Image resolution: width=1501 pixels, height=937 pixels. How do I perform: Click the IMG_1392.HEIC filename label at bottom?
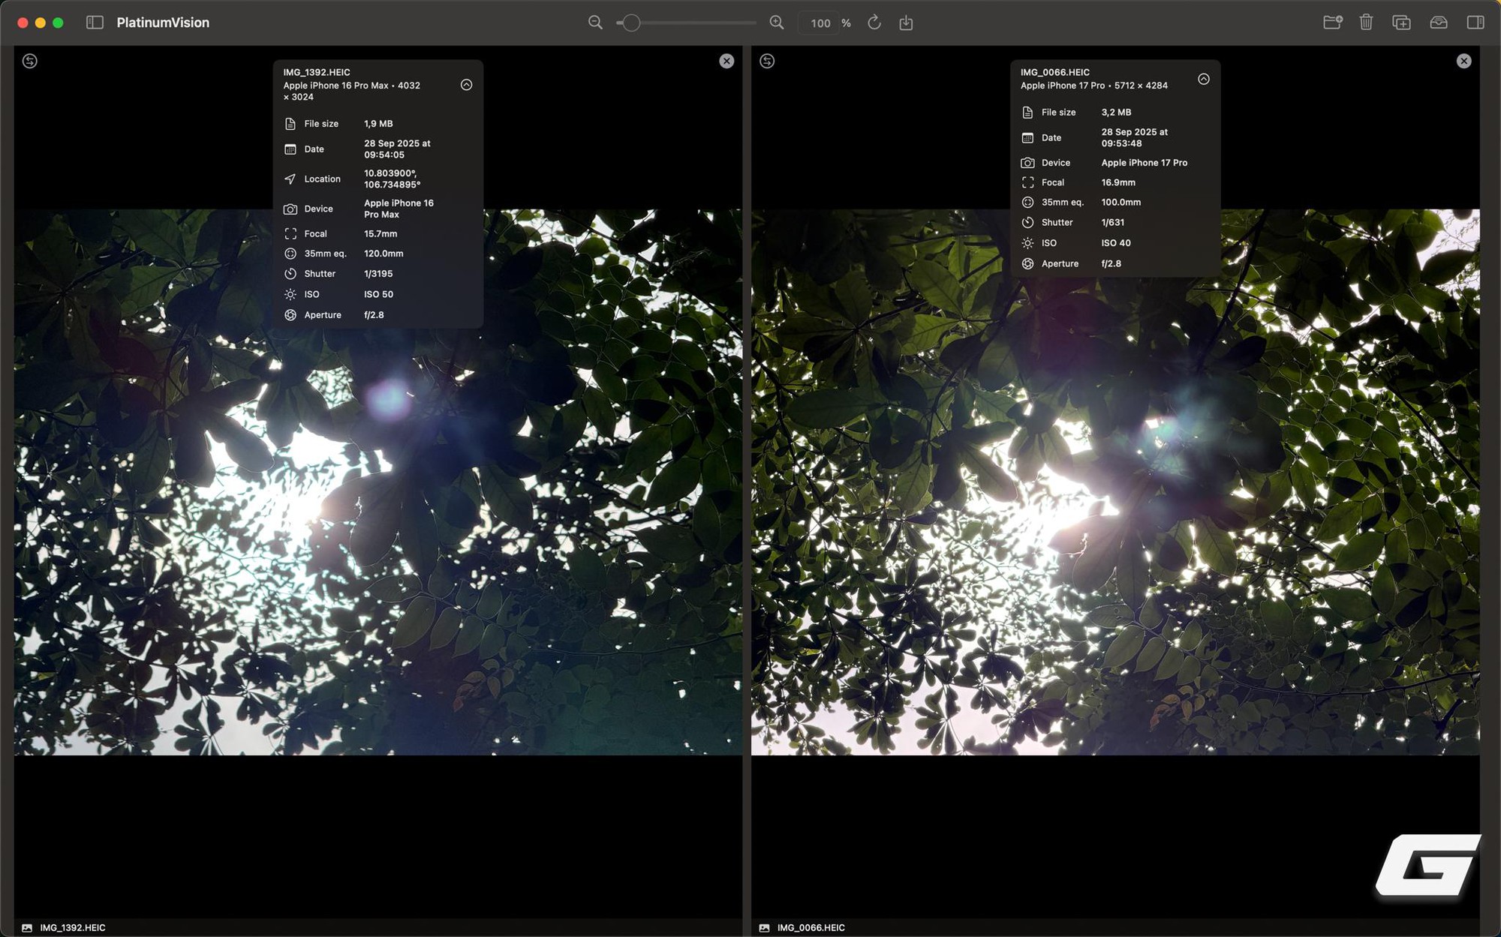[x=72, y=927]
